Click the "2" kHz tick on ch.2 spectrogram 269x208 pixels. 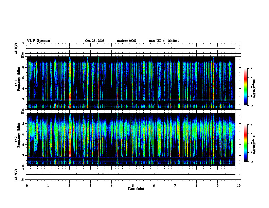(x=24, y=155)
